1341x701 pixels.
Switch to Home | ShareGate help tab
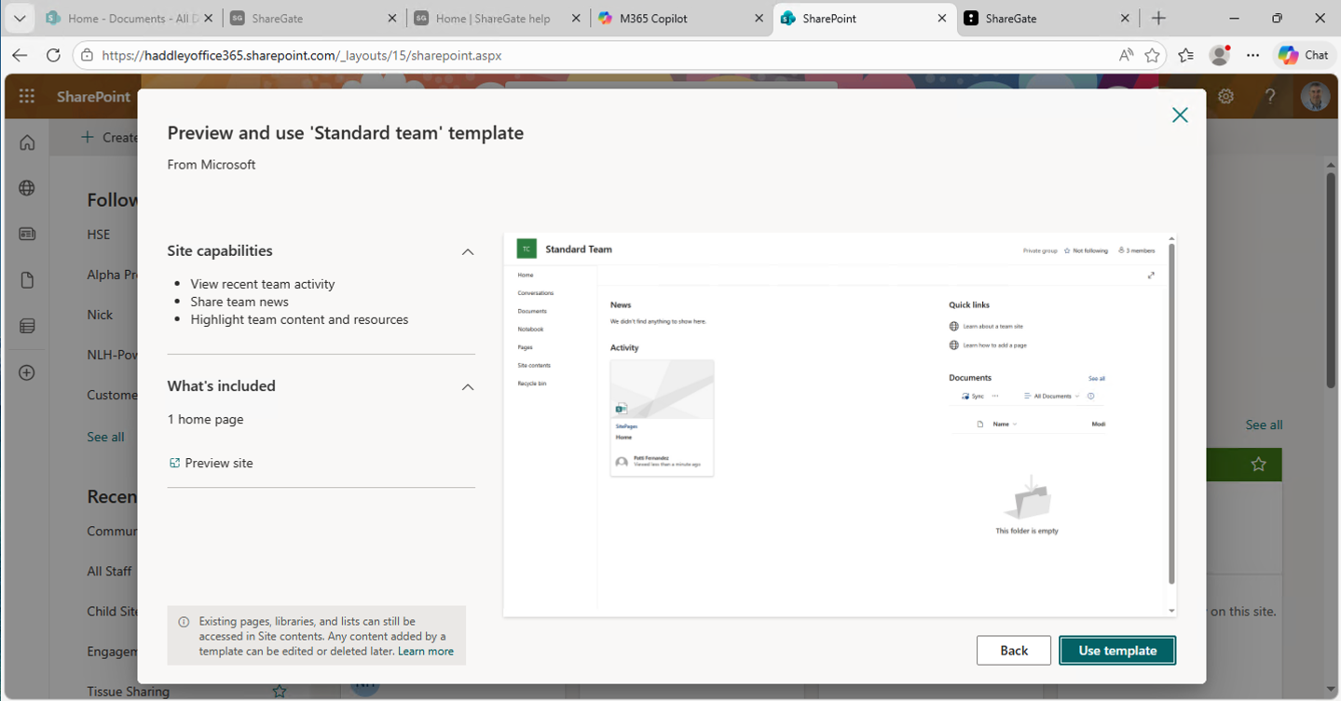(x=499, y=19)
